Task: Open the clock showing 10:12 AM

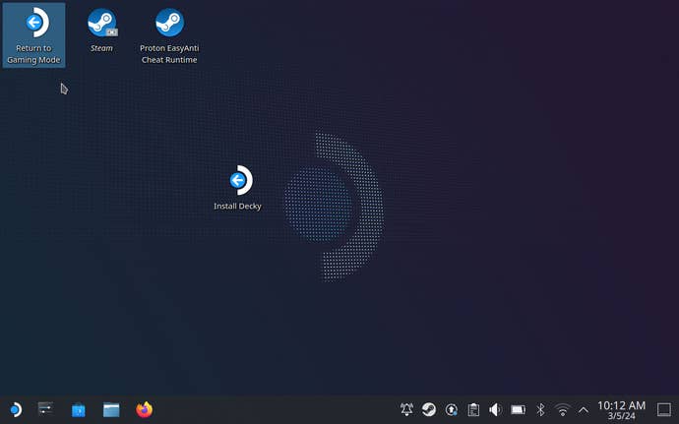Action: [x=621, y=410]
